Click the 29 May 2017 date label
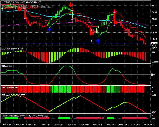Image resolution: width=159 pixels, height=127 pixels. point(123,125)
